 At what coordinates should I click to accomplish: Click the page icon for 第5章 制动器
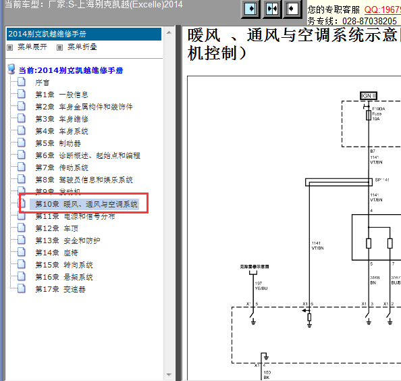pyautogui.click(x=22, y=143)
